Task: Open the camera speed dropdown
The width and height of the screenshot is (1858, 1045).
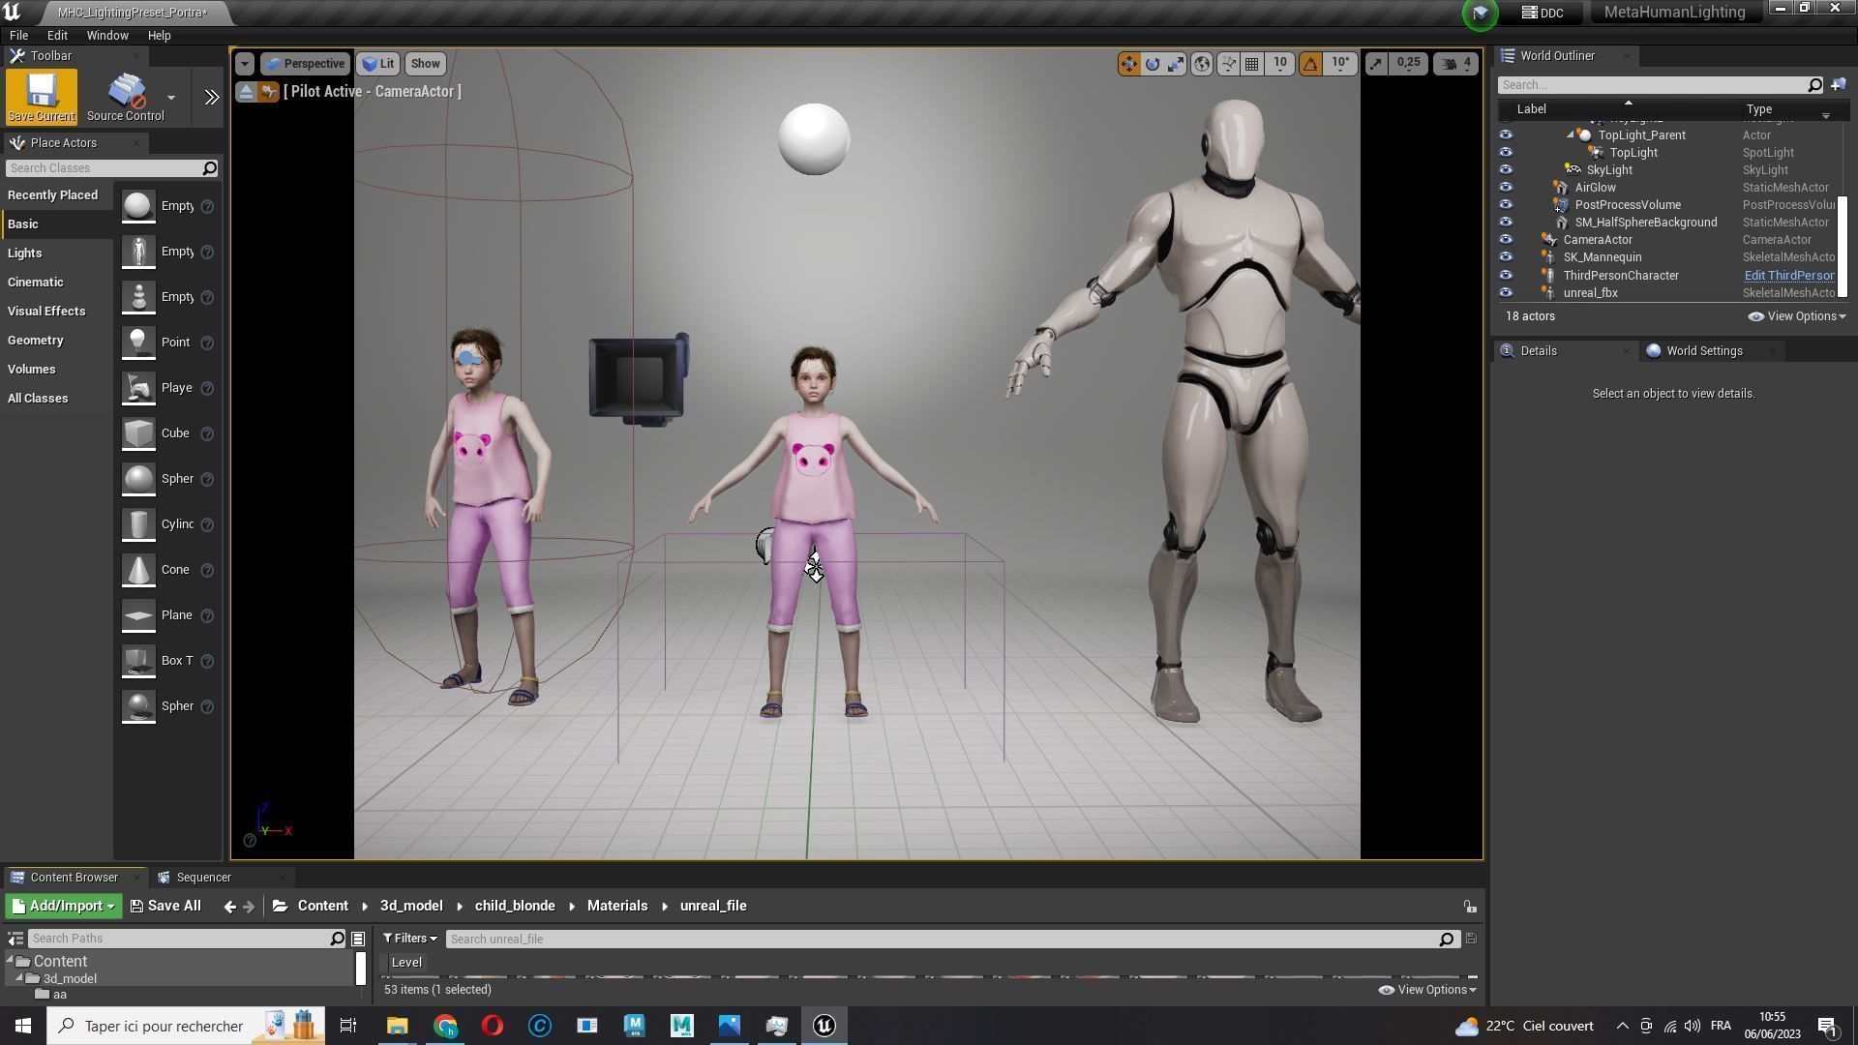Action: 1456,64
